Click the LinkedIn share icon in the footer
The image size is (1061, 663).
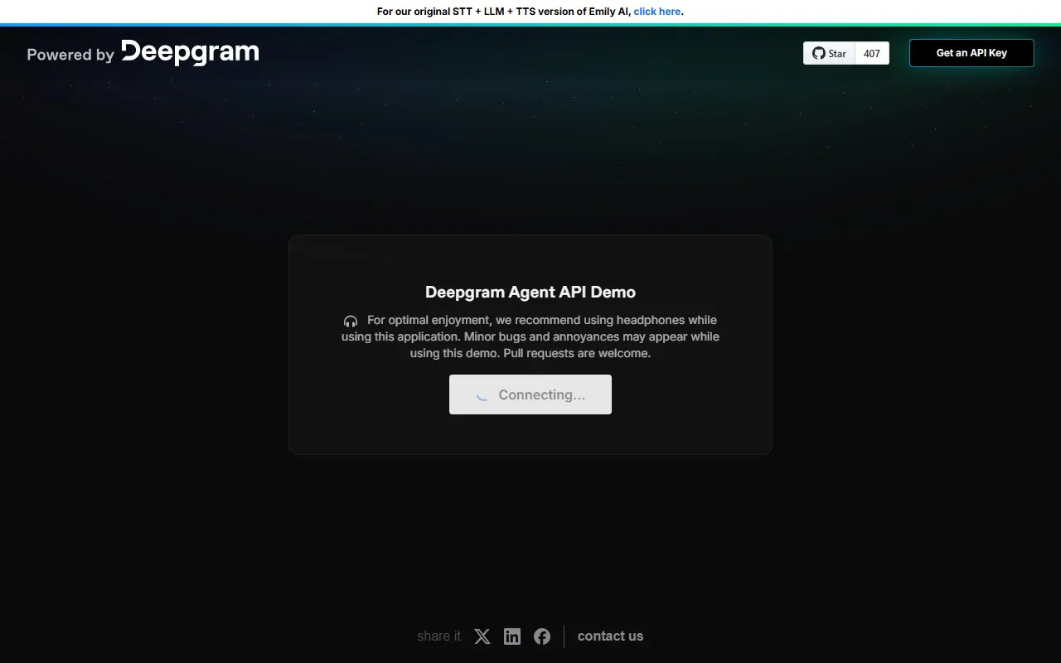511,636
